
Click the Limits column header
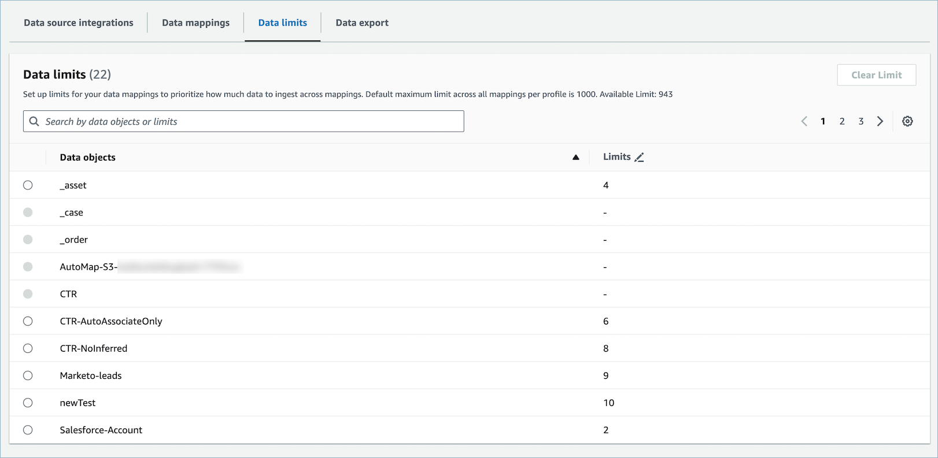(616, 157)
